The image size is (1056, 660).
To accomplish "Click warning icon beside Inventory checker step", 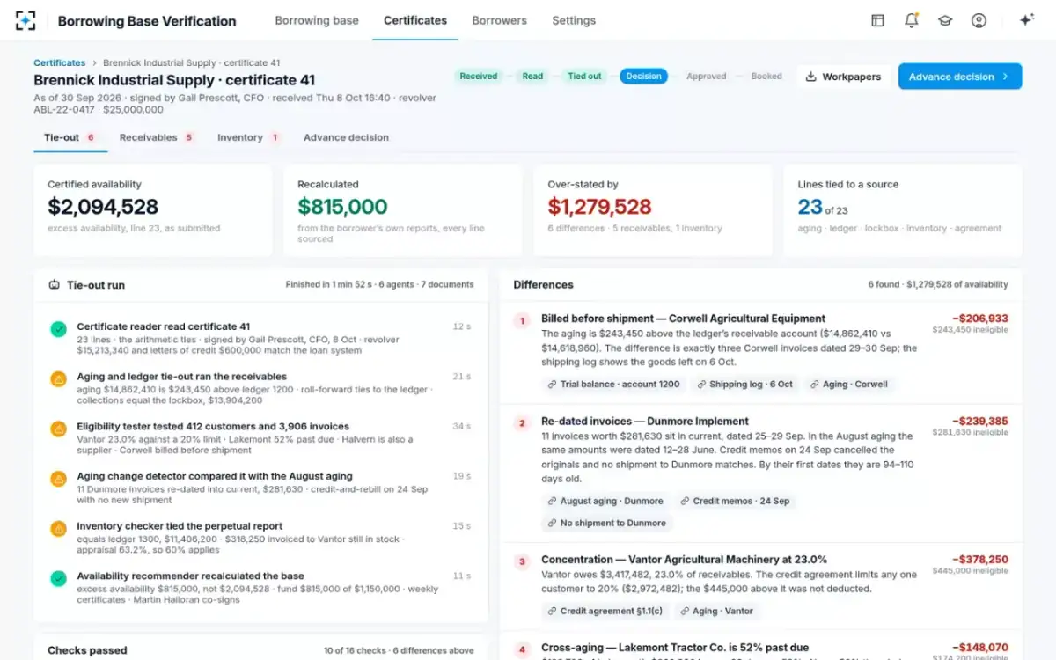I will pyautogui.click(x=58, y=529).
